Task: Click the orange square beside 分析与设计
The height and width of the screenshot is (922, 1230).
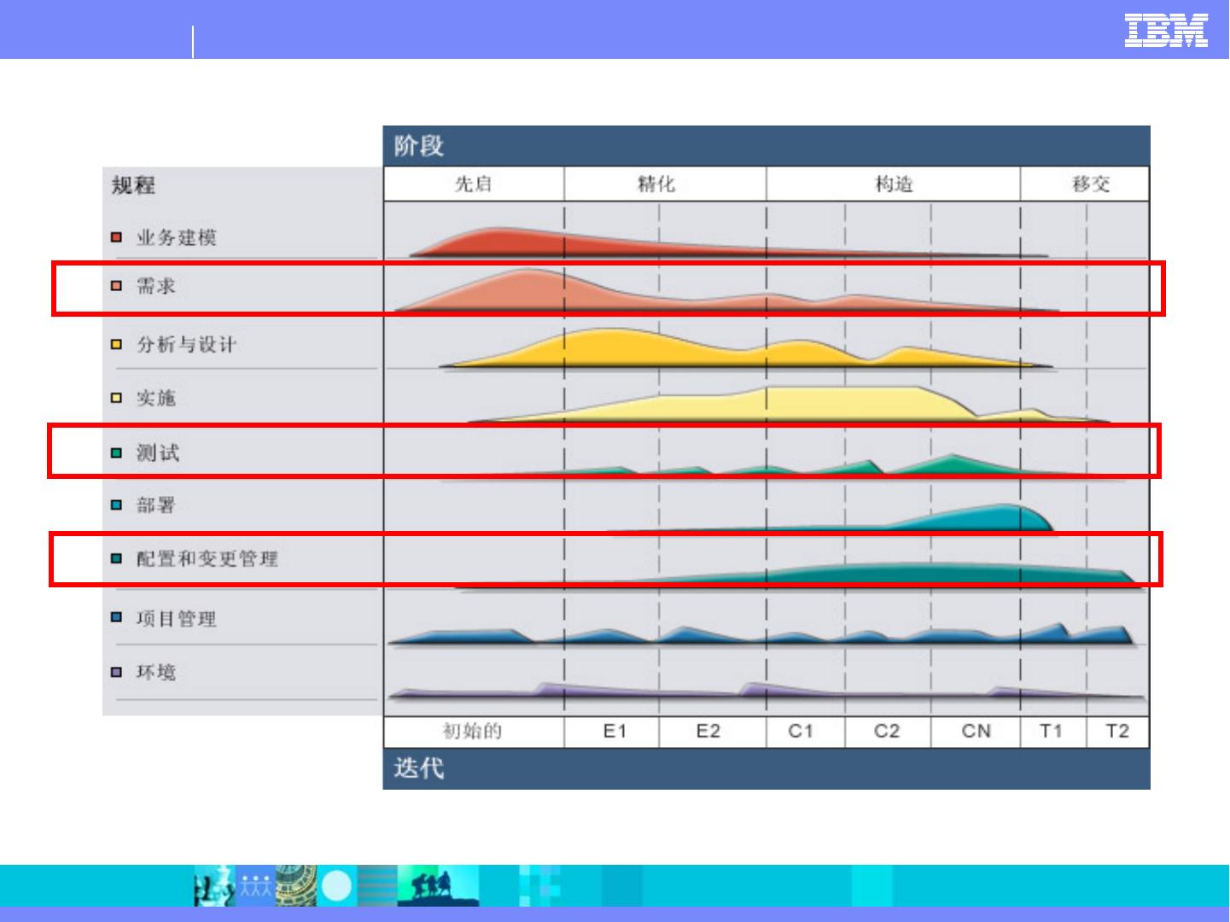Action: pyautogui.click(x=117, y=345)
